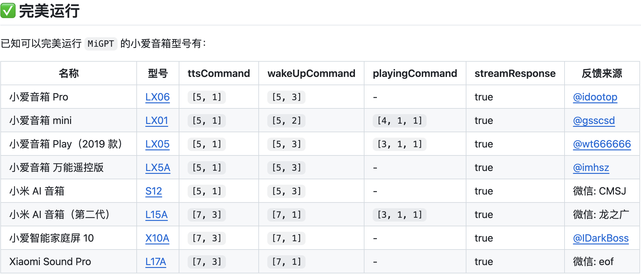Select the [4, 1, 1] playingCommand value
Image resolution: width=641 pixels, height=274 pixels.
pos(400,120)
